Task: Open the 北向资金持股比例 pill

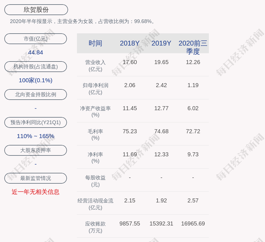Action: (36, 95)
